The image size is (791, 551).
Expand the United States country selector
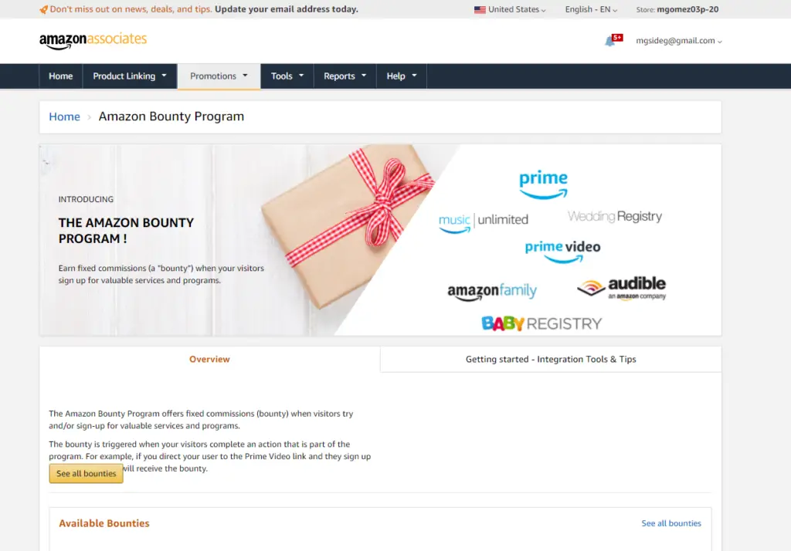(510, 9)
